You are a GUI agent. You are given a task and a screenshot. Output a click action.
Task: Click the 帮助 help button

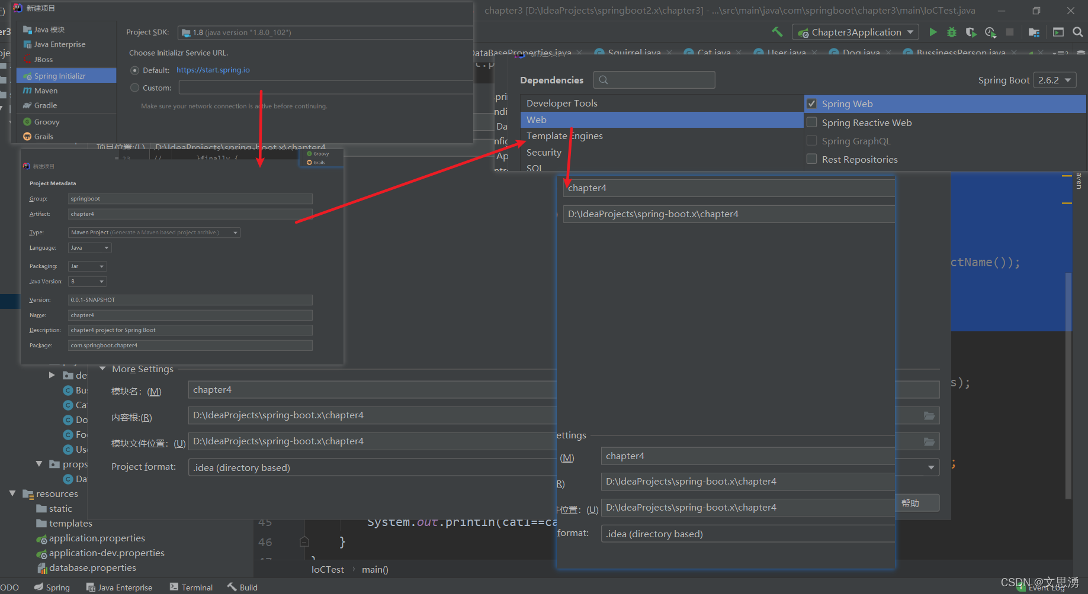[x=917, y=503]
